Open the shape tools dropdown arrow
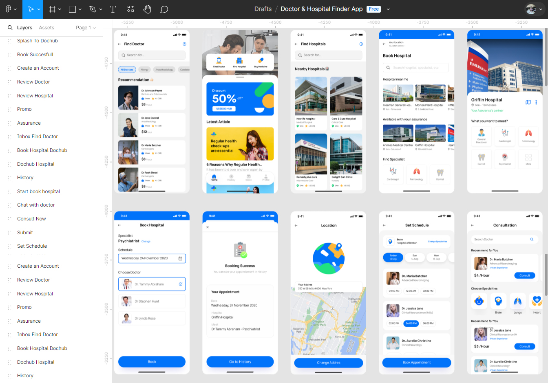548x383 pixels. click(x=80, y=9)
